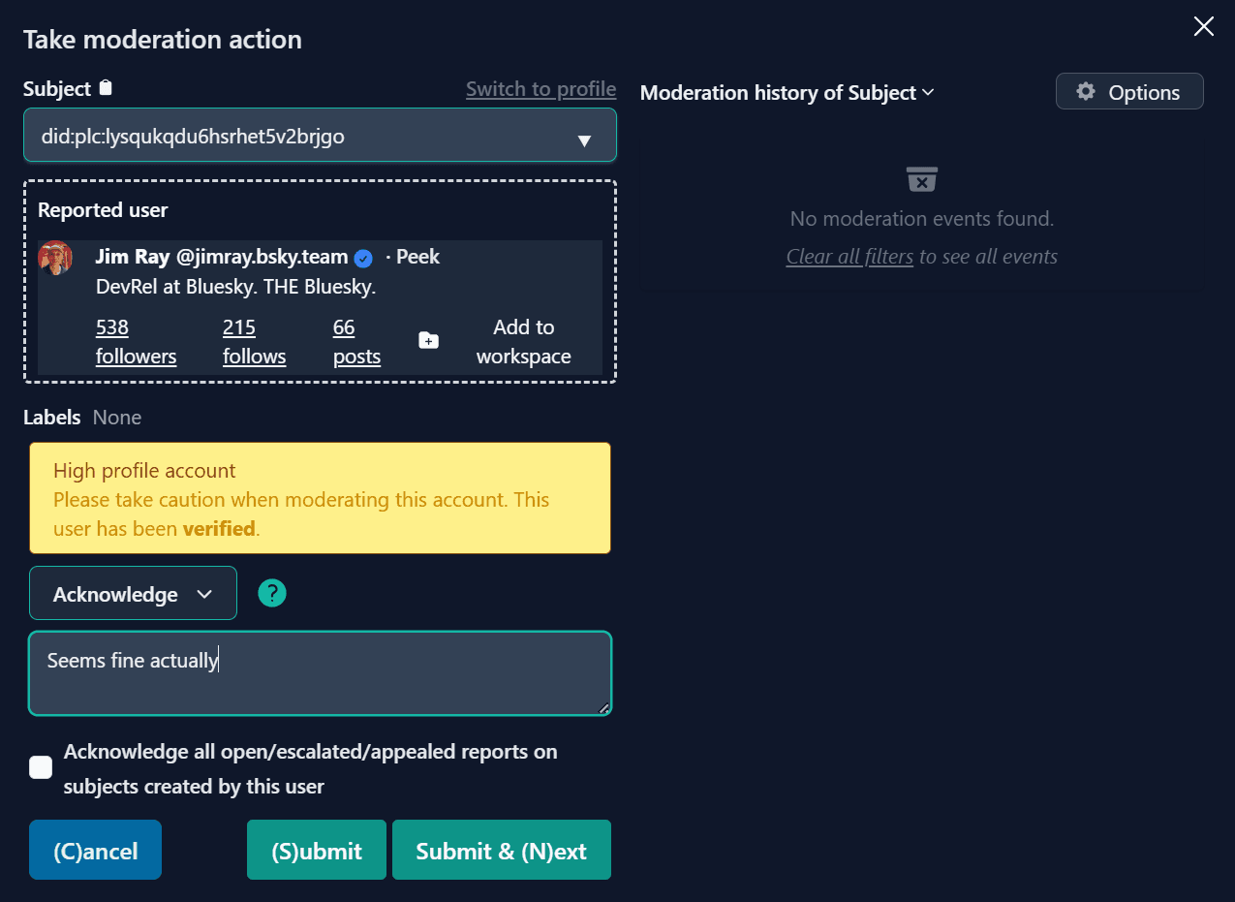Enable acknowledge all open reports checkbox
This screenshot has width=1235, height=902.
[x=41, y=767]
